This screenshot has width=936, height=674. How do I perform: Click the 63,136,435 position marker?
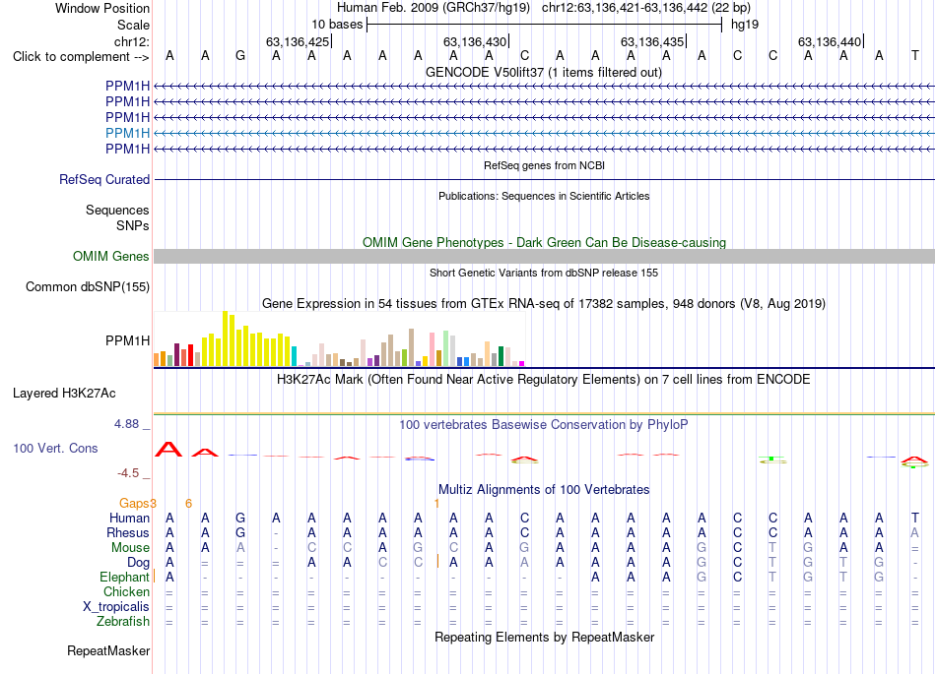click(x=652, y=41)
